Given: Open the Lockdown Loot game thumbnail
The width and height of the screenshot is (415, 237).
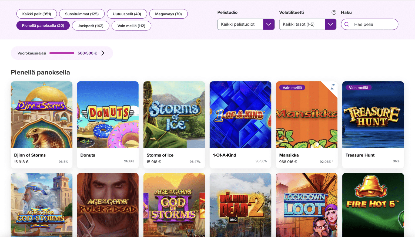Looking at the screenshot, I should click(307, 205).
